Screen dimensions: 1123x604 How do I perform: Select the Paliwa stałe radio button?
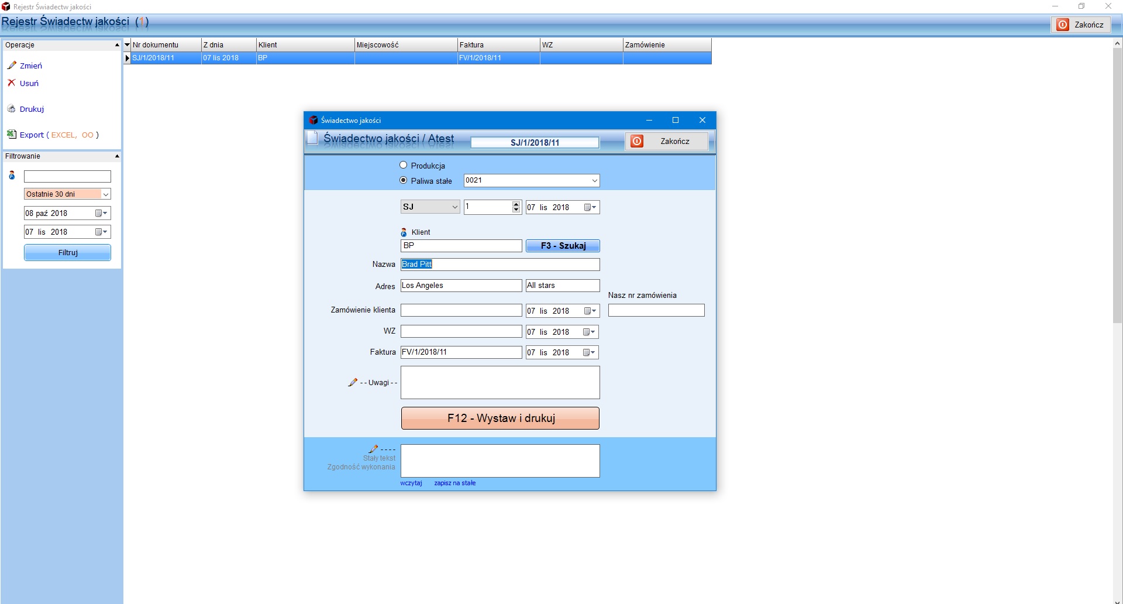[404, 181]
